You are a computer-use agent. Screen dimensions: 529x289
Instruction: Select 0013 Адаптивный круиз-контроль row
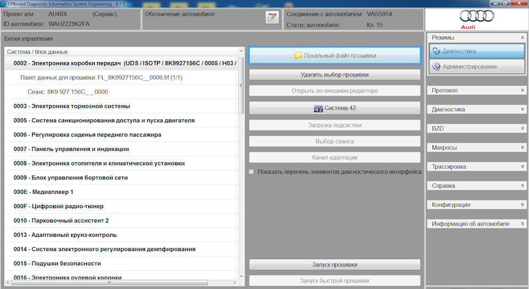tap(121, 235)
